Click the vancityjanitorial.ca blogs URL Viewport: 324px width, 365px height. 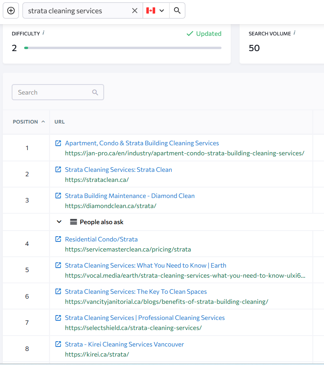166,302
